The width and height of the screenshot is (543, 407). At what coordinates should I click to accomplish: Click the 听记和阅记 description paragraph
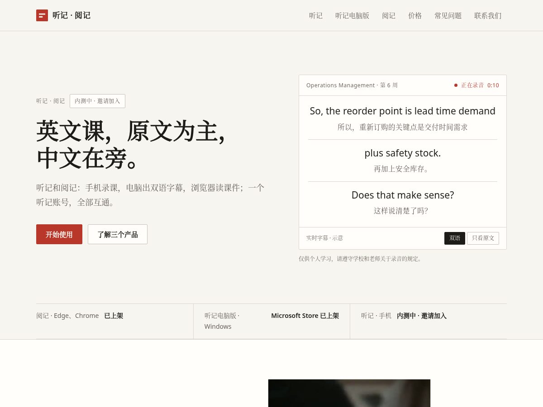point(150,195)
